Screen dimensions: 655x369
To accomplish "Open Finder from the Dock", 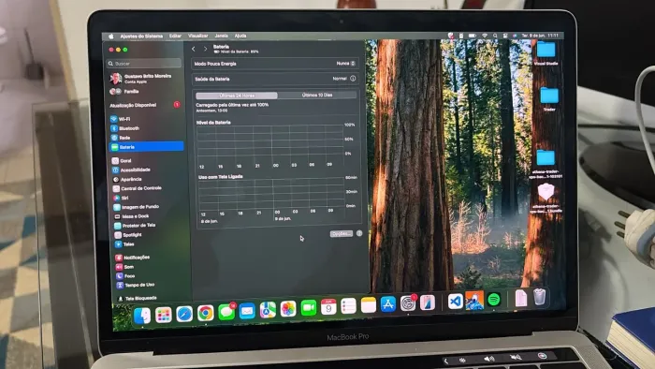I will [x=142, y=316].
